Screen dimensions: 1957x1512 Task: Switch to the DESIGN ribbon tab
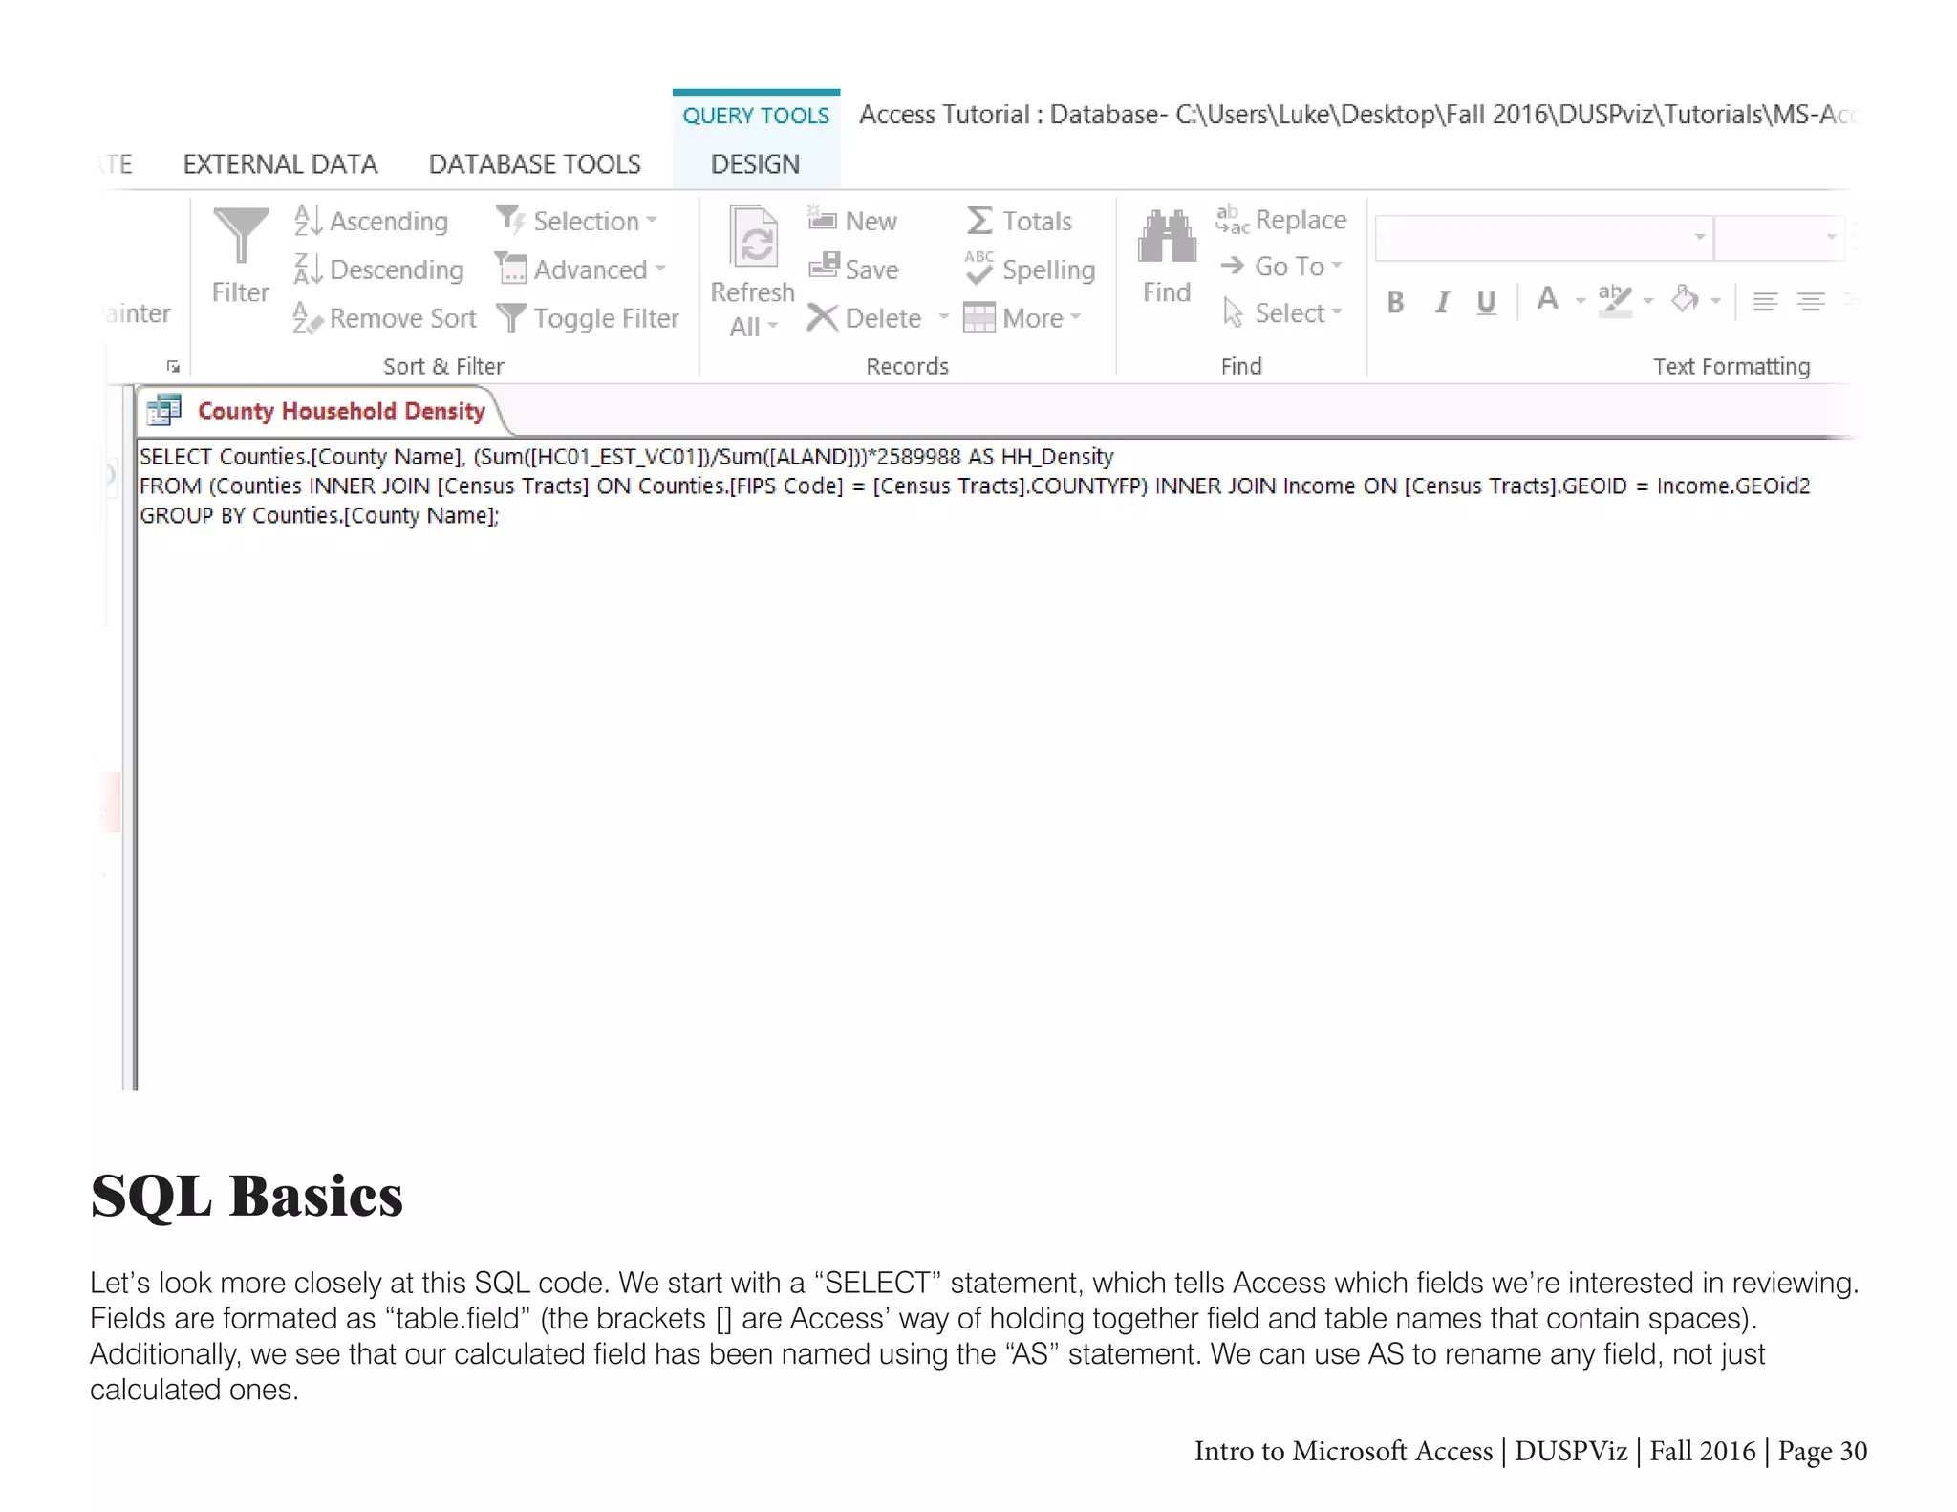point(755,164)
